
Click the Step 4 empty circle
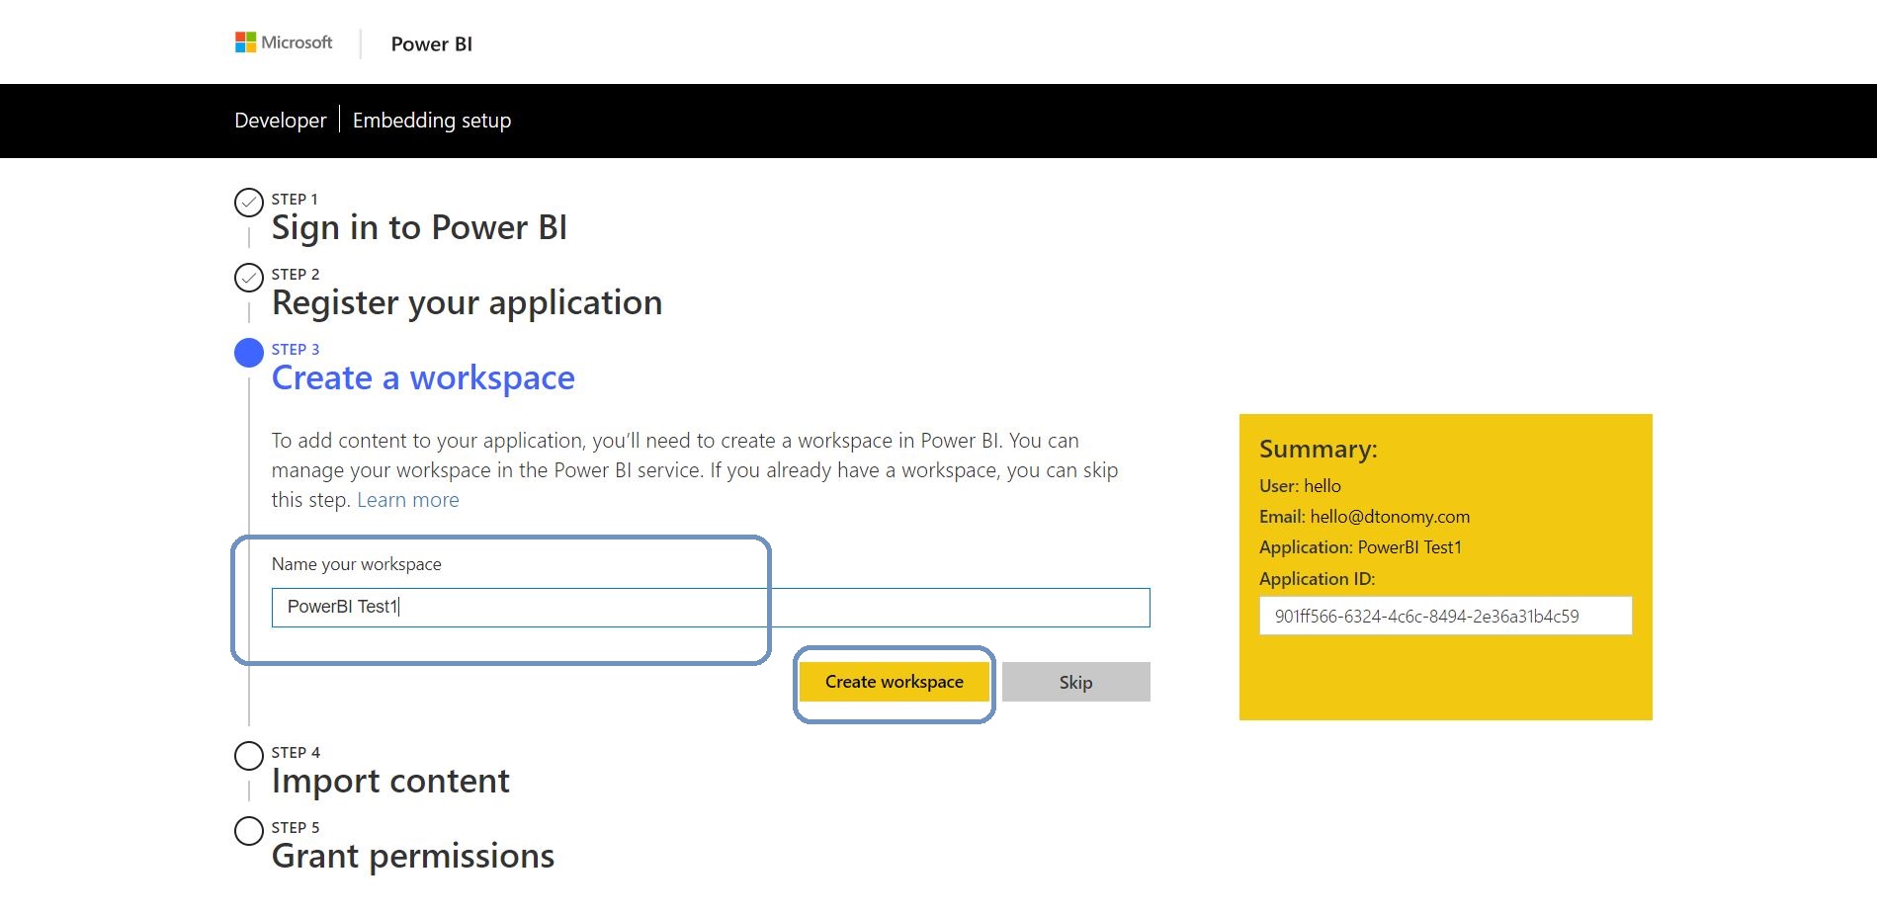(x=249, y=756)
